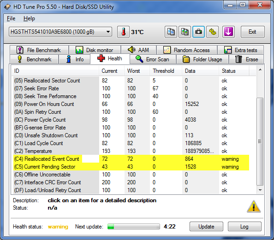Save a screenshot with camera icon
The width and height of the screenshot is (274, 240).
198,32
